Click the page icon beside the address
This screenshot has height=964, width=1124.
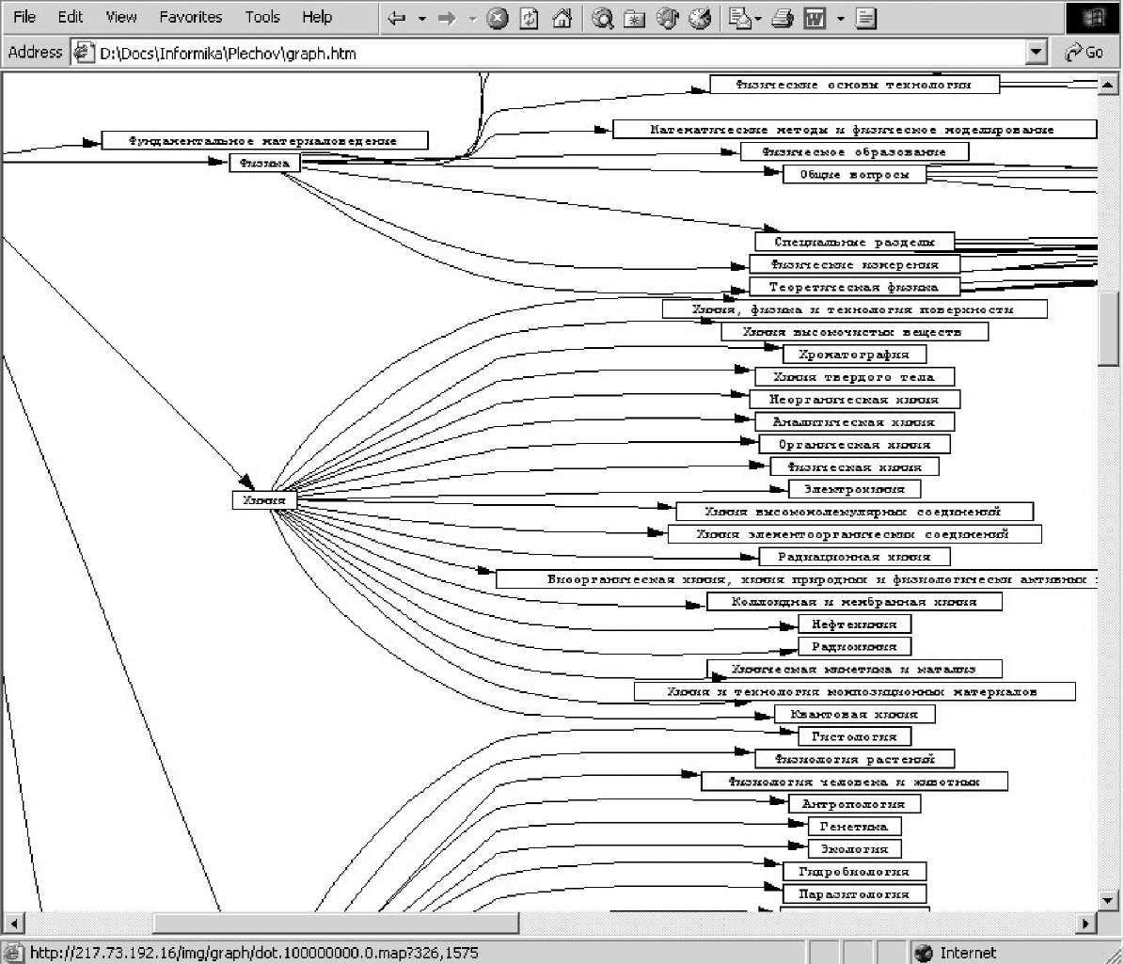[x=85, y=53]
